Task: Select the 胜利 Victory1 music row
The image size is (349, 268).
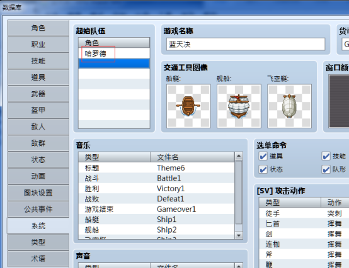Action: (x=156, y=189)
